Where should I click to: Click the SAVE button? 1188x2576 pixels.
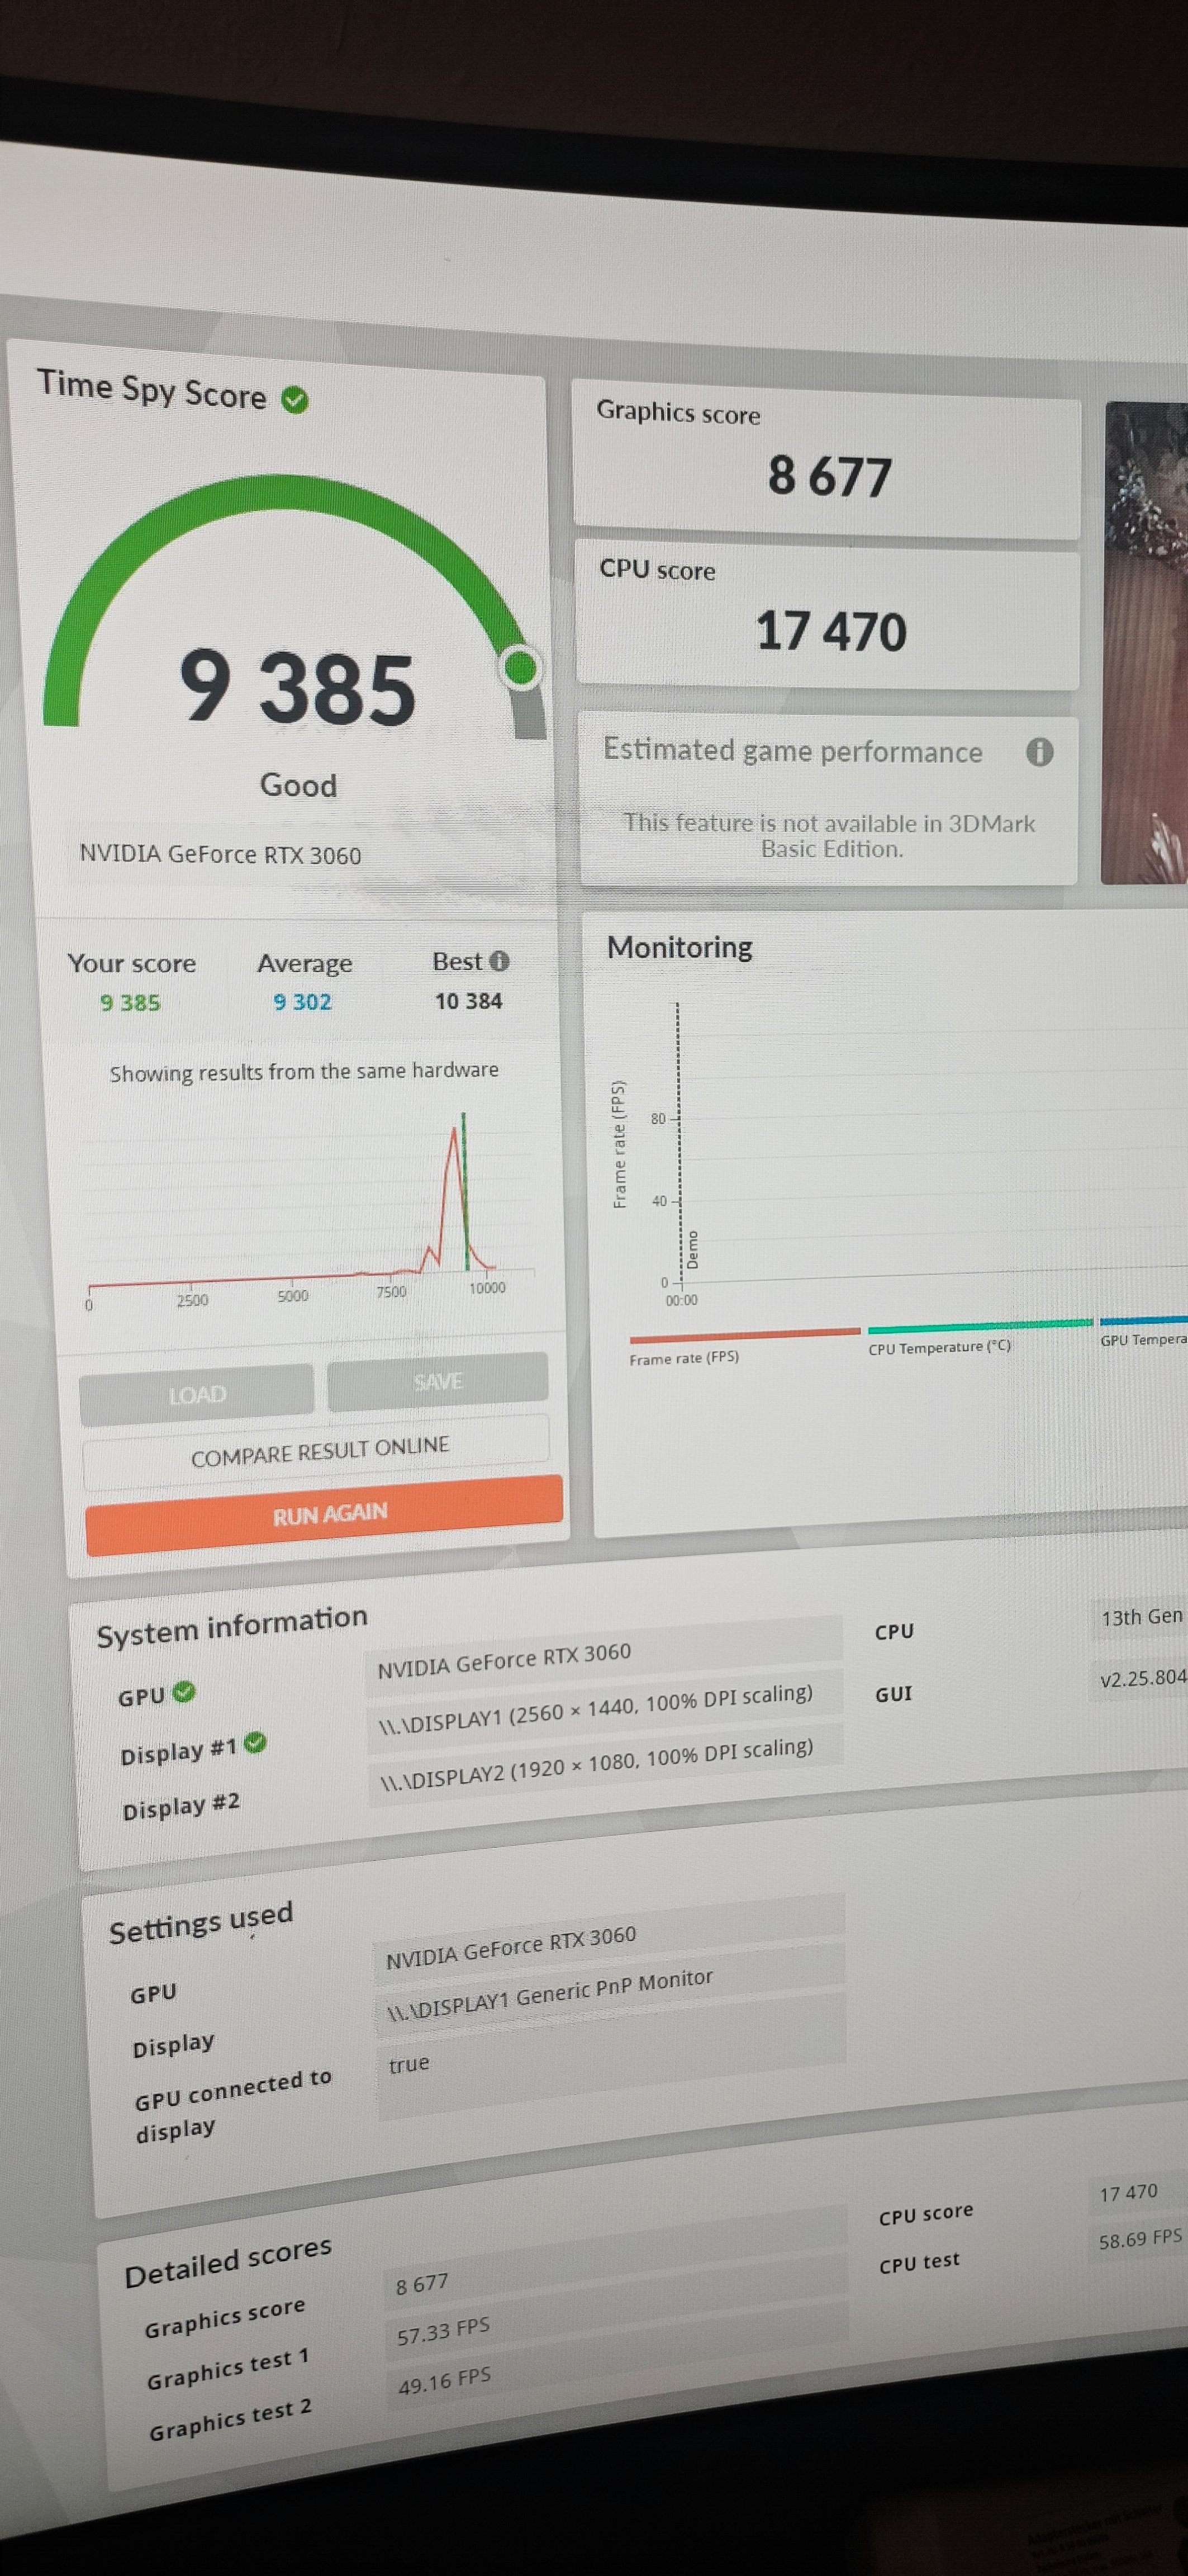click(437, 1381)
